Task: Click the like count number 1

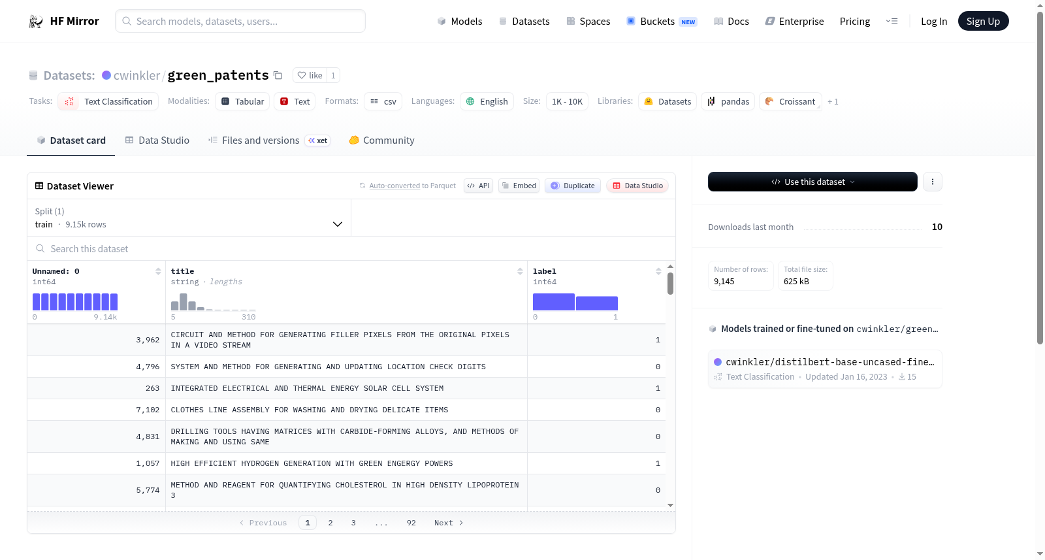Action: tap(333, 75)
